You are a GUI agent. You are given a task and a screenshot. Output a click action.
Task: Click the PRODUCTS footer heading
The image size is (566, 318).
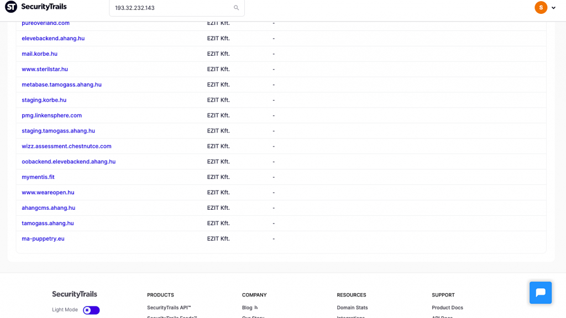pyautogui.click(x=160, y=295)
